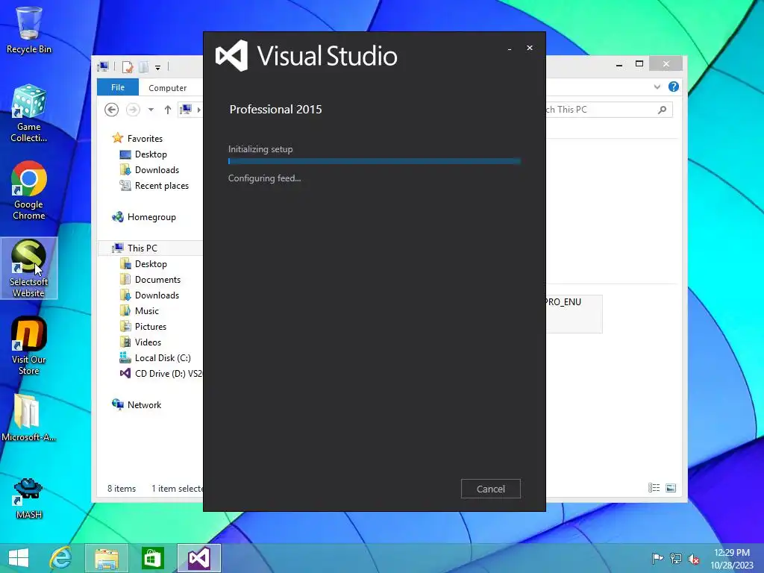Select Videos under This PC
The height and width of the screenshot is (573, 764).
(140, 342)
